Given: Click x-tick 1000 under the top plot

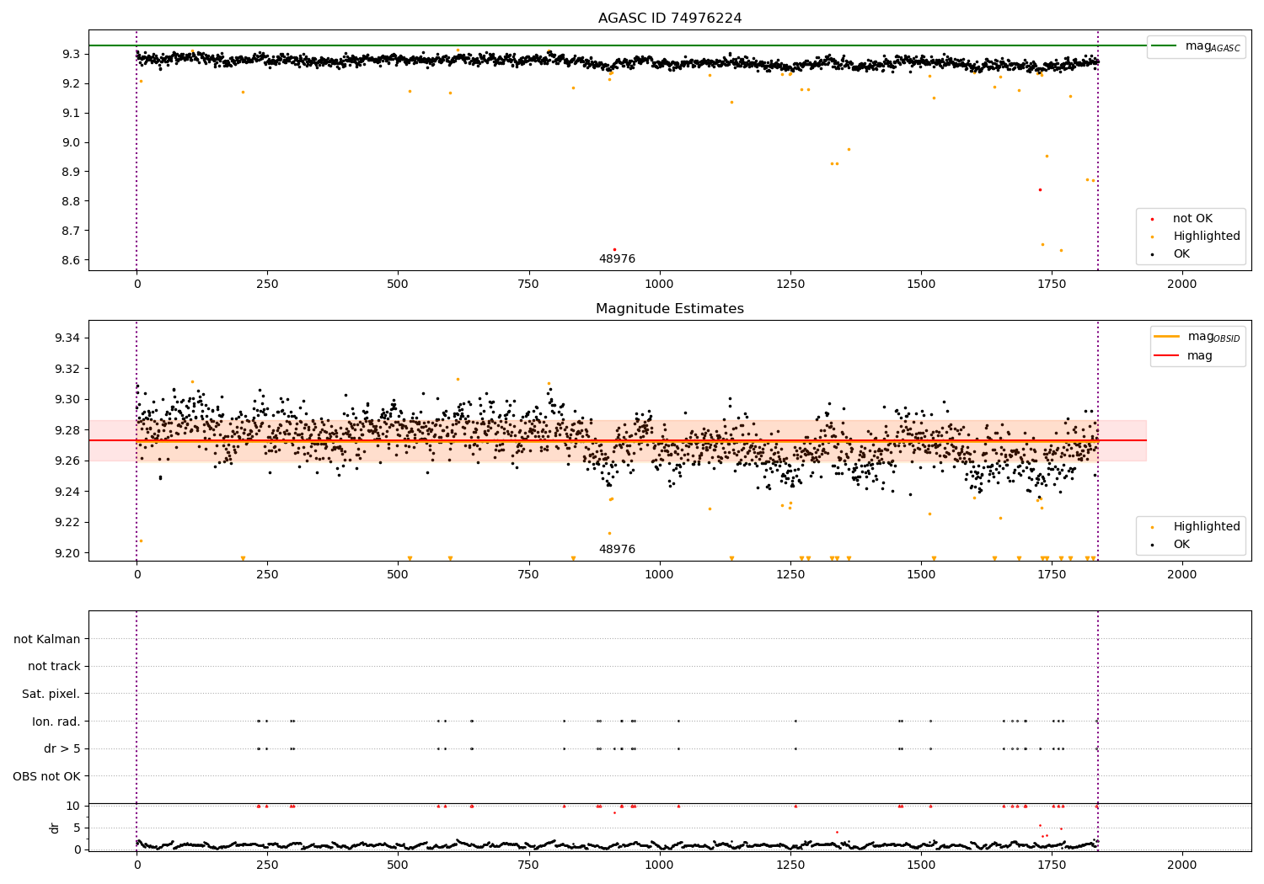Looking at the screenshot, I should click(x=659, y=285).
